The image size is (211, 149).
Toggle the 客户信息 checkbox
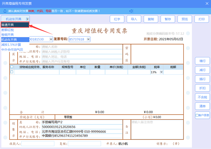(197, 115)
